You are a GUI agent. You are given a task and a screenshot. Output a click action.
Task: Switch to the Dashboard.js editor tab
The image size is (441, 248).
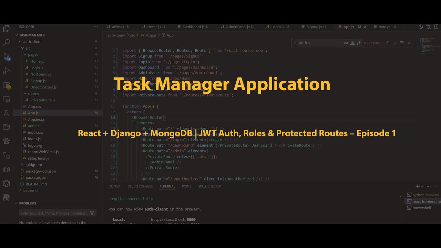point(194,27)
